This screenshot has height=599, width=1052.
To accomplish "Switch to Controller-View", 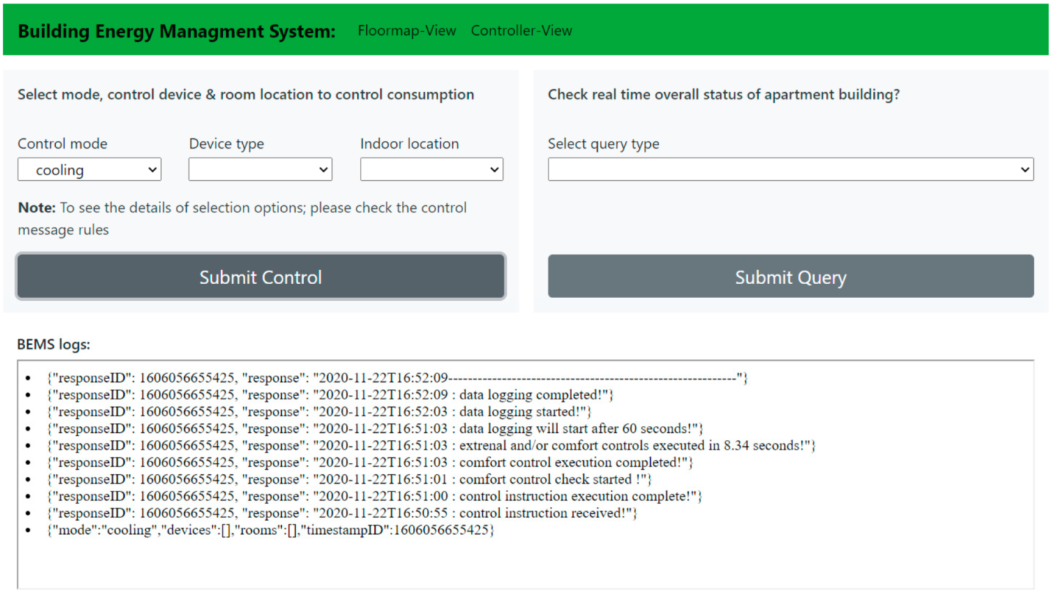I will point(521,31).
